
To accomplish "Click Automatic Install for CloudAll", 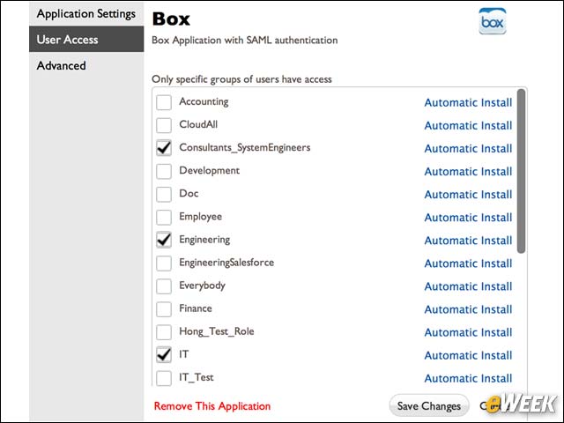I will [468, 125].
